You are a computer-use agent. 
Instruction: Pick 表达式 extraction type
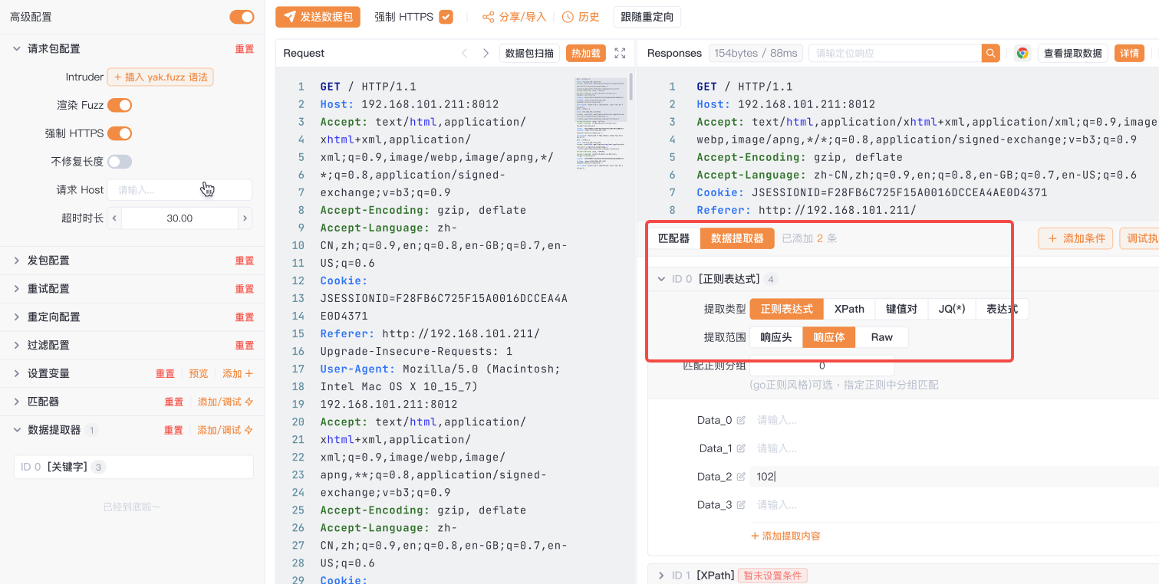coord(1003,309)
